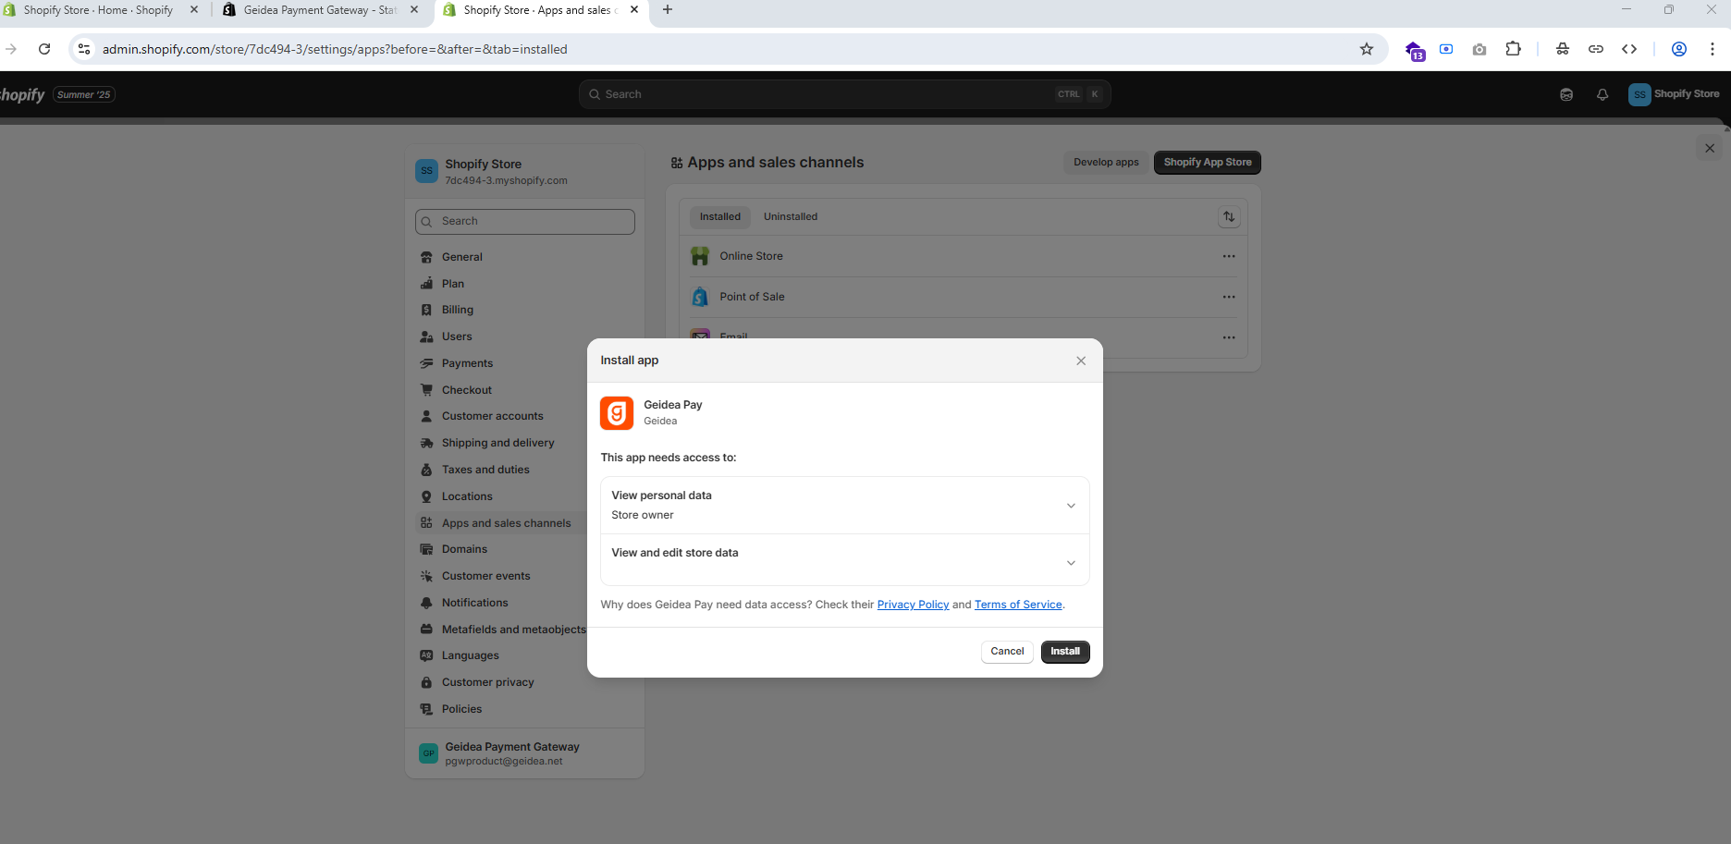Viewport: 1731px width, 844px height.
Task: Open the Terms of Service link
Action: [x=1018, y=605]
